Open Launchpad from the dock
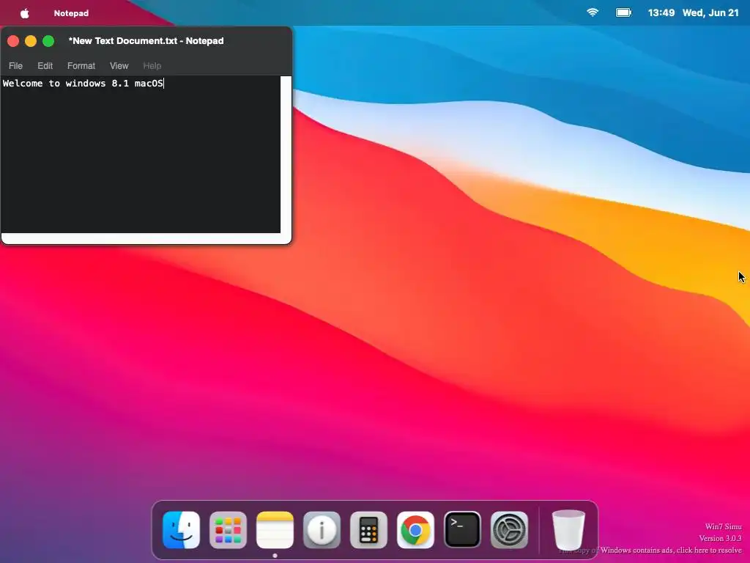 (x=229, y=529)
